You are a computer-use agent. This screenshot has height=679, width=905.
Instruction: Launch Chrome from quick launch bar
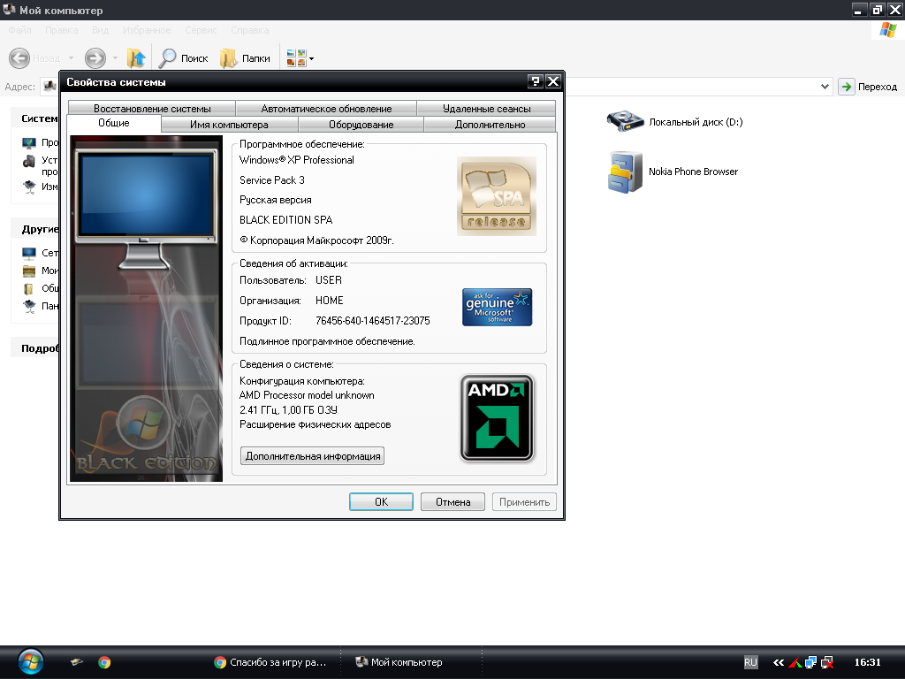(104, 662)
